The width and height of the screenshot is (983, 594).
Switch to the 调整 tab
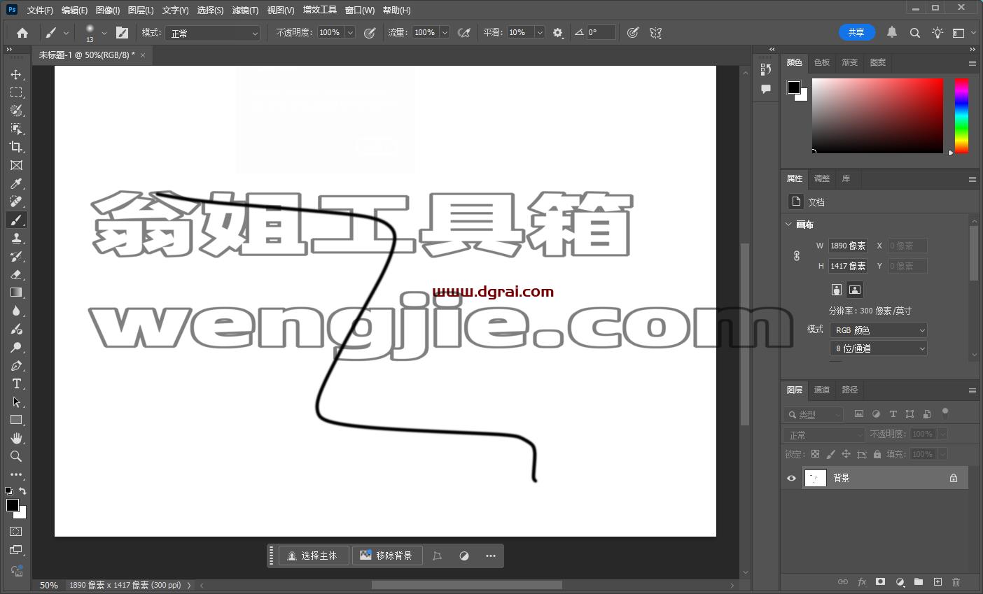[x=822, y=178]
